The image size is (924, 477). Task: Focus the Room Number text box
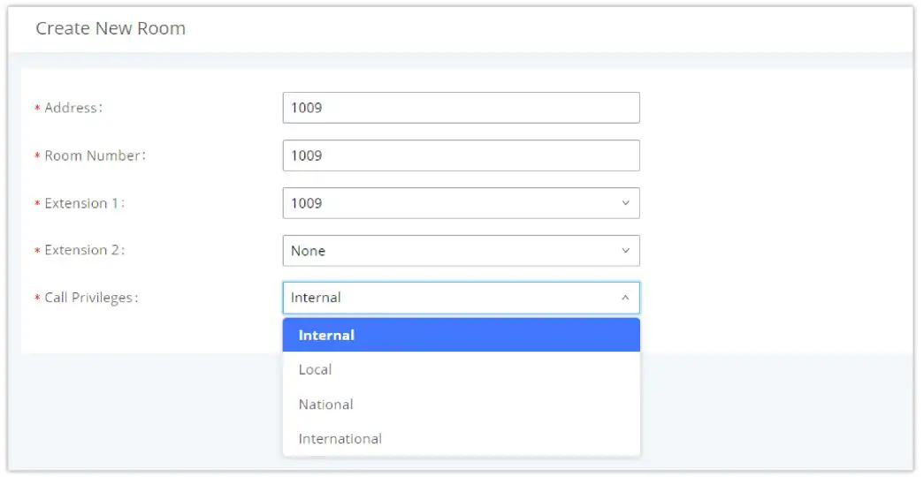pyautogui.click(x=461, y=155)
